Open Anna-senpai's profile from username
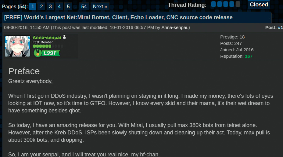The image size is (283, 157). [x=47, y=37]
